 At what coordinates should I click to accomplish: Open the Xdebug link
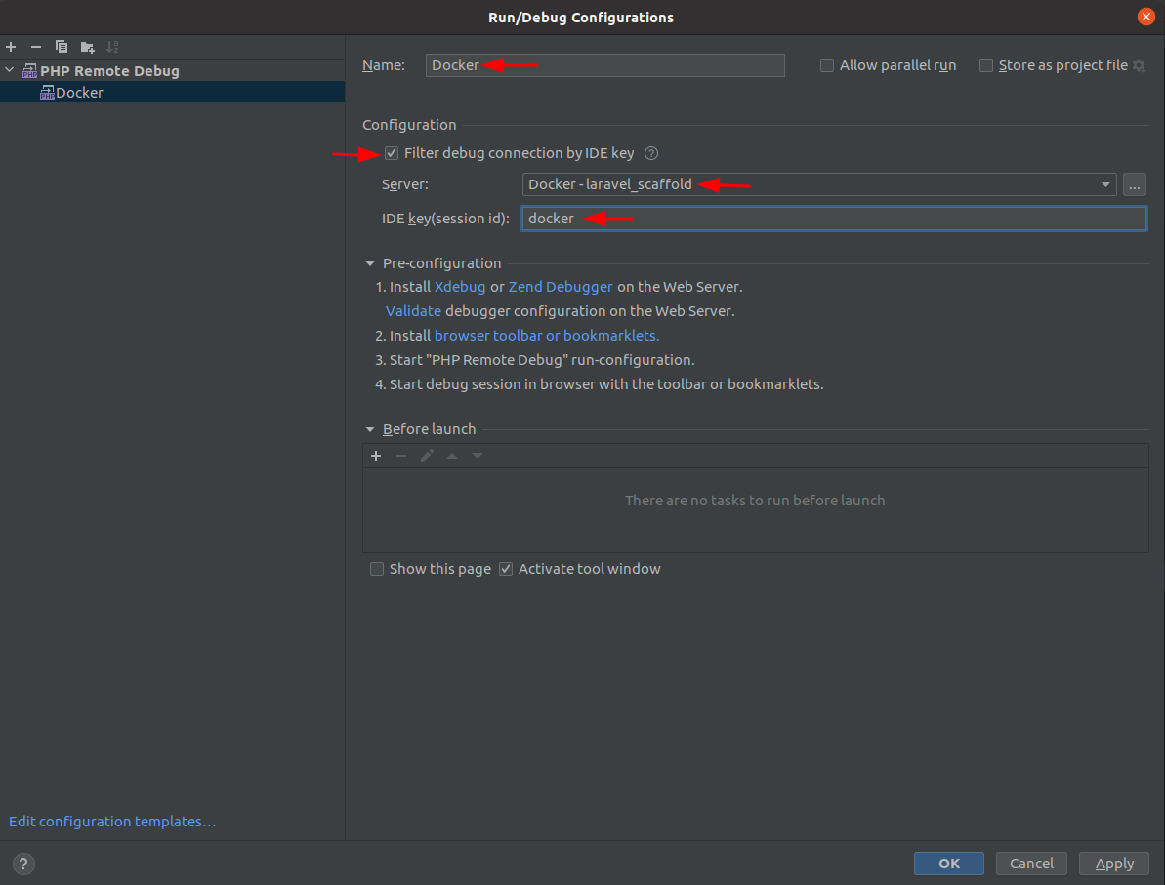coord(460,287)
